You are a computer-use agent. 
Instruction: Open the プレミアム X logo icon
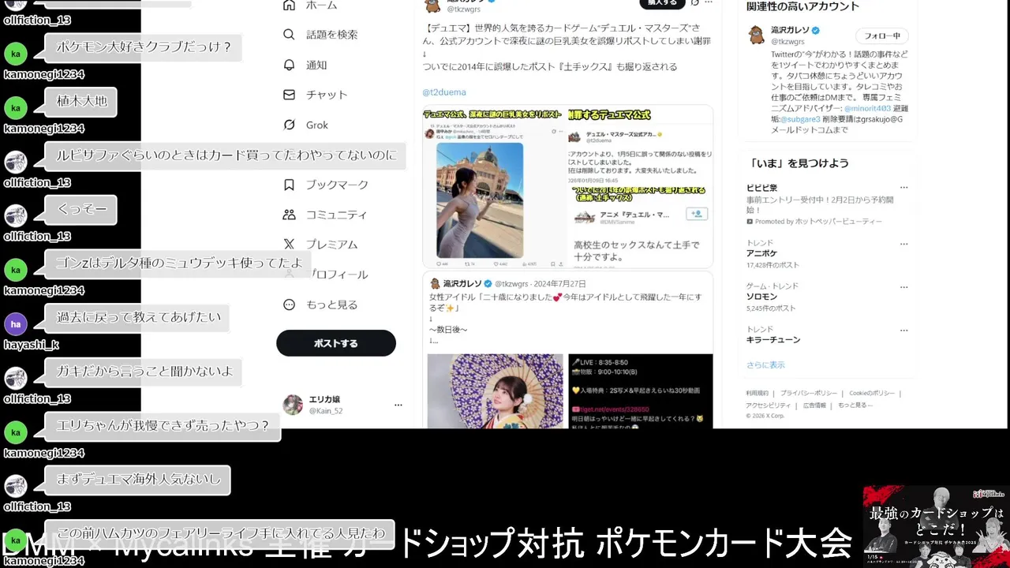(289, 245)
